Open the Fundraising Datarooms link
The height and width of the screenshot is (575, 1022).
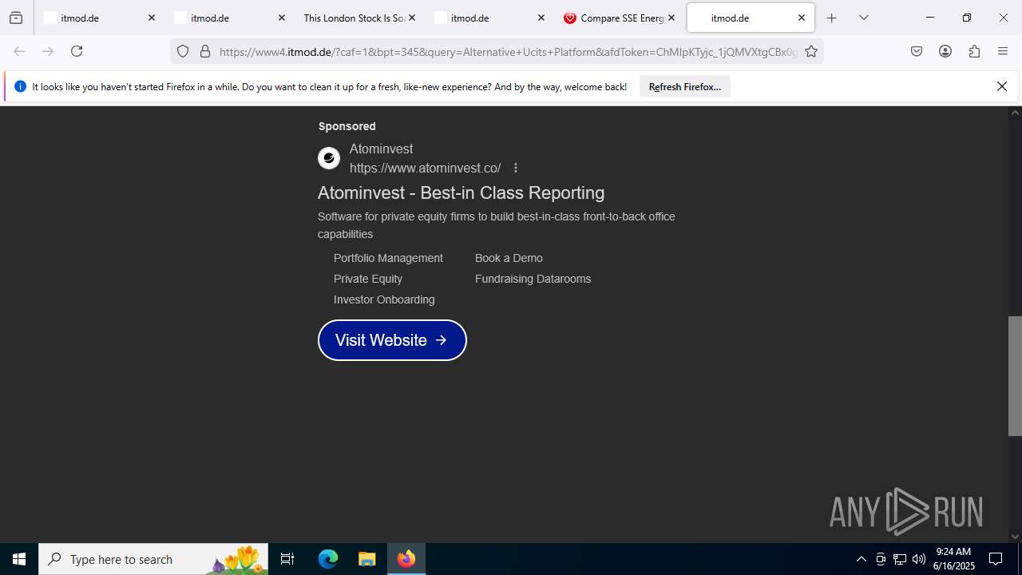533,279
